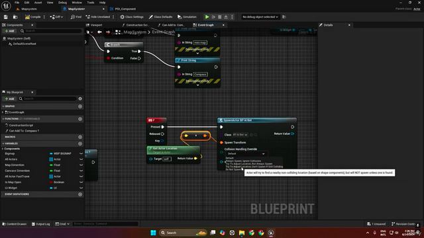Open the File menu
Image resolution: width=424 pixels, height=238 pixels.
(x=17, y=3)
